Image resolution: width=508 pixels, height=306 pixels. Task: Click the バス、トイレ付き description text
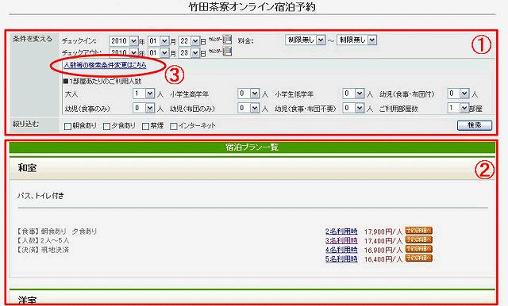coord(40,195)
